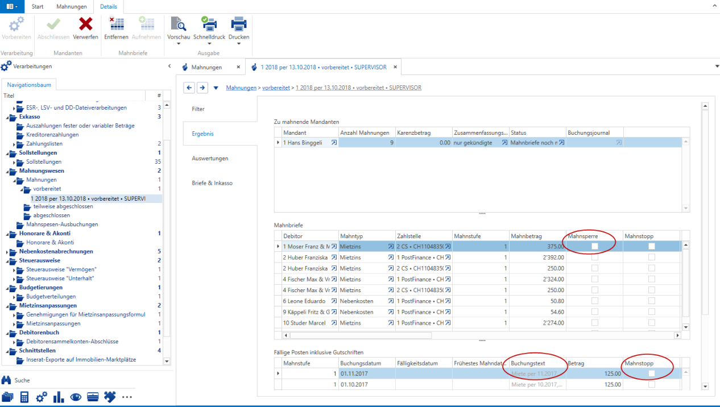Open Mahnspesen-Ausbuchungen in the navigation tree
The height and width of the screenshot is (407, 720).
click(x=62, y=225)
